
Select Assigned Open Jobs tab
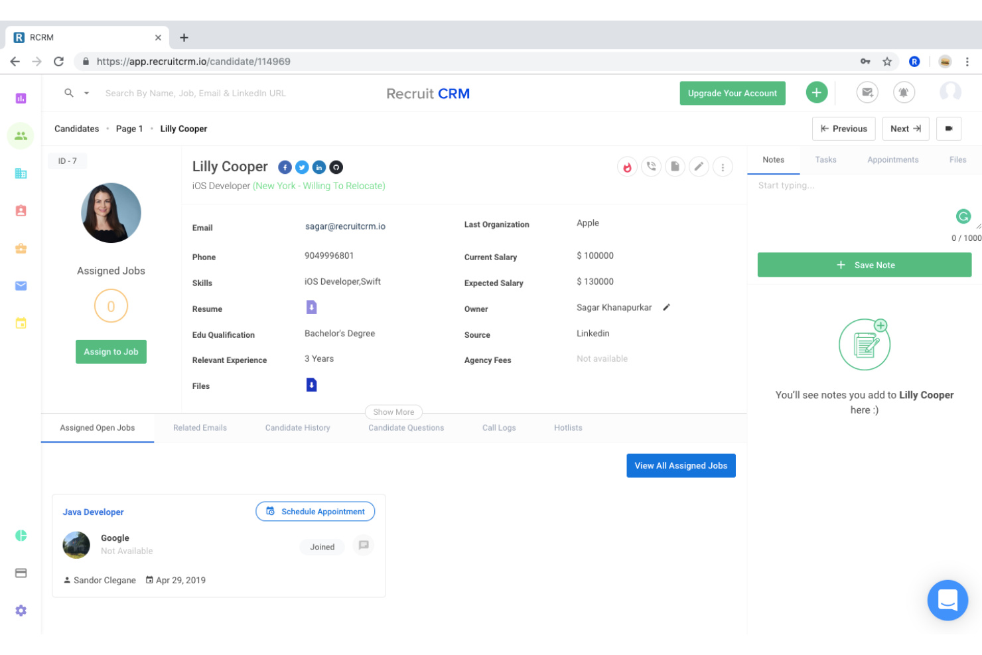(98, 428)
